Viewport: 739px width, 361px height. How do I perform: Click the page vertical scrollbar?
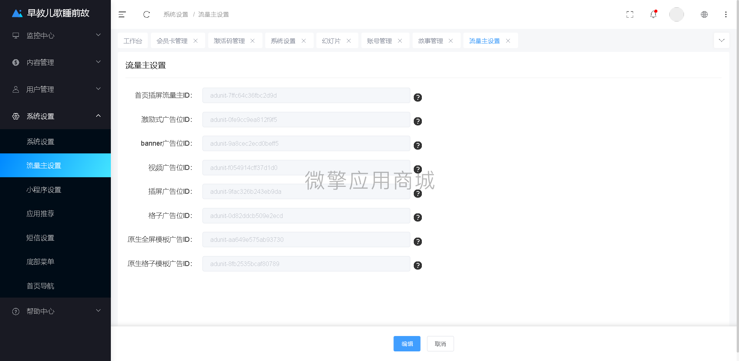737,177
